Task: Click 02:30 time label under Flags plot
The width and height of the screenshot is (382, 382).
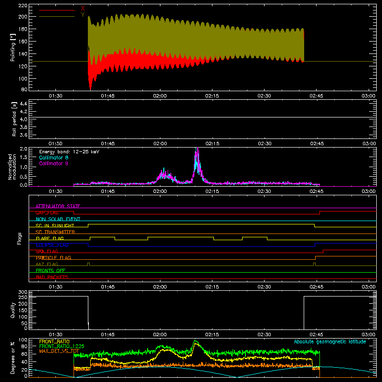Action: click(265, 287)
